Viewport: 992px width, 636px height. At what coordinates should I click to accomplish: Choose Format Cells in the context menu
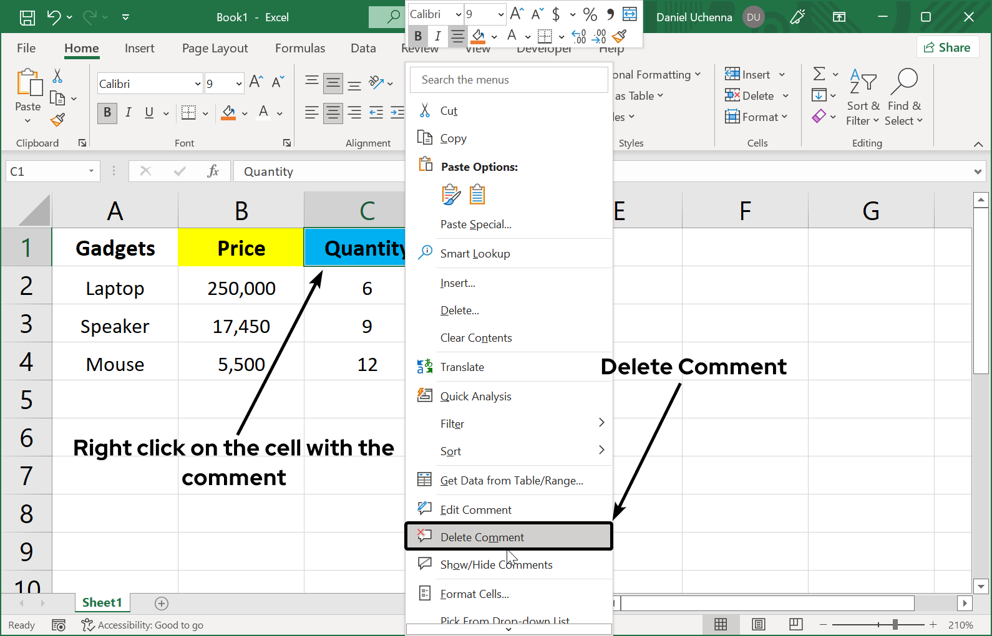[x=474, y=594]
